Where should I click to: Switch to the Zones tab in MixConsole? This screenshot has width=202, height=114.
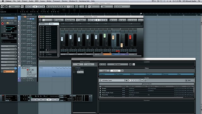(x=54, y=24)
